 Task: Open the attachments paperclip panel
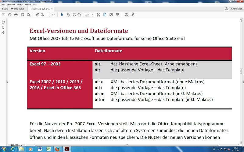pyautogui.click(x=3, y=33)
